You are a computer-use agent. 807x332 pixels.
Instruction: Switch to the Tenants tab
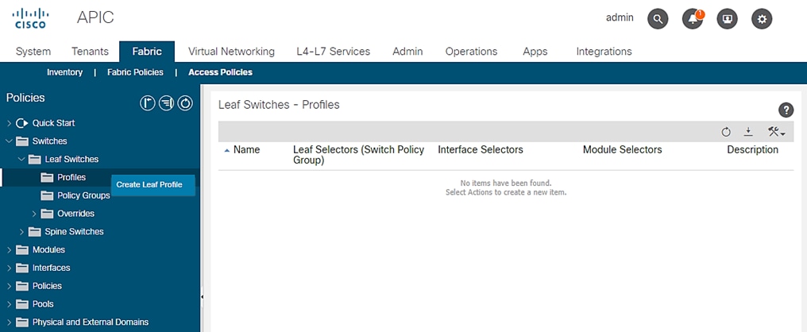pos(90,52)
